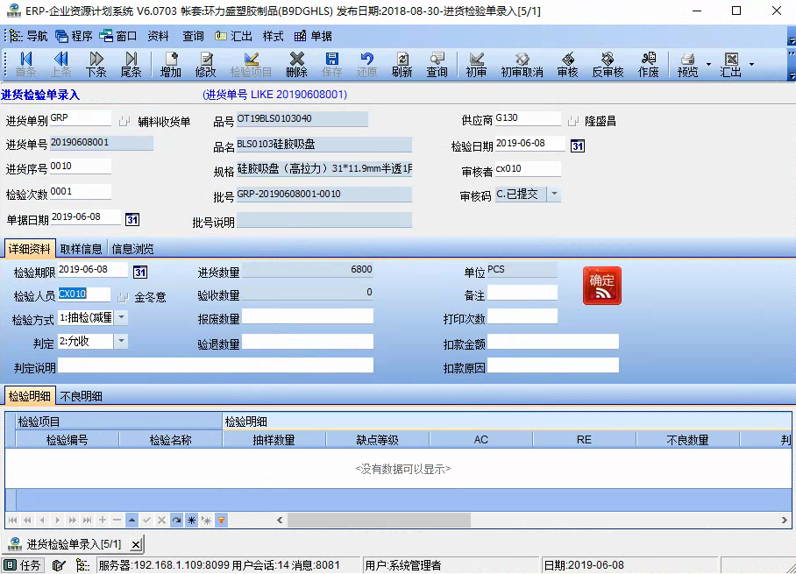The width and height of the screenshot is (796, 574).
Task: Open 预览 dropdown arrow
Action: pos(708,65)
